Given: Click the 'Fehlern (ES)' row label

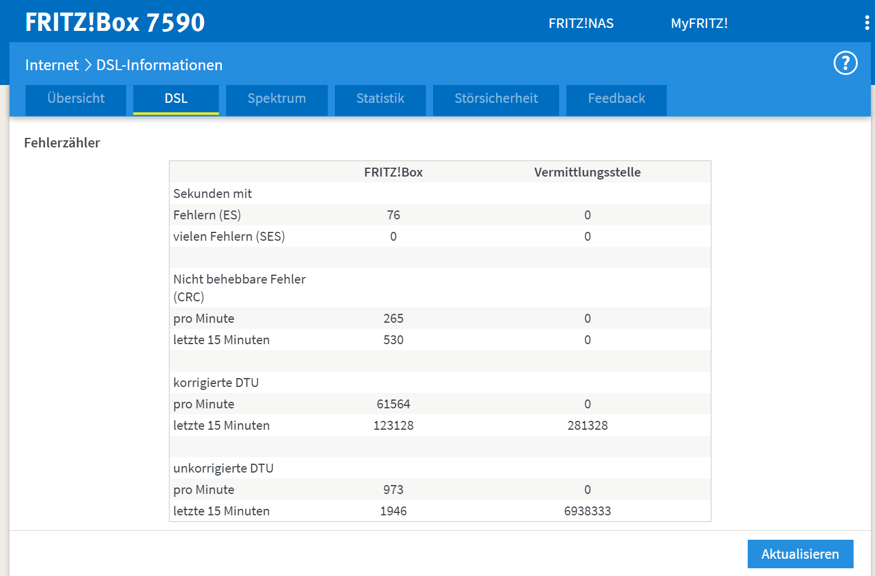Looking at the screenshot, I should (207, 215).
